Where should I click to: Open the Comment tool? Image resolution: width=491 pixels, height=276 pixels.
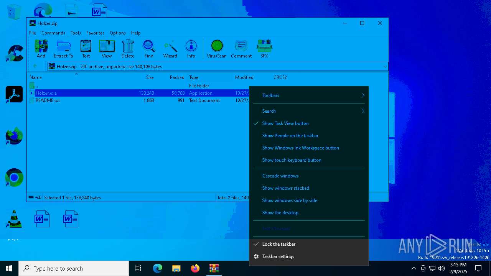[241, 49]
